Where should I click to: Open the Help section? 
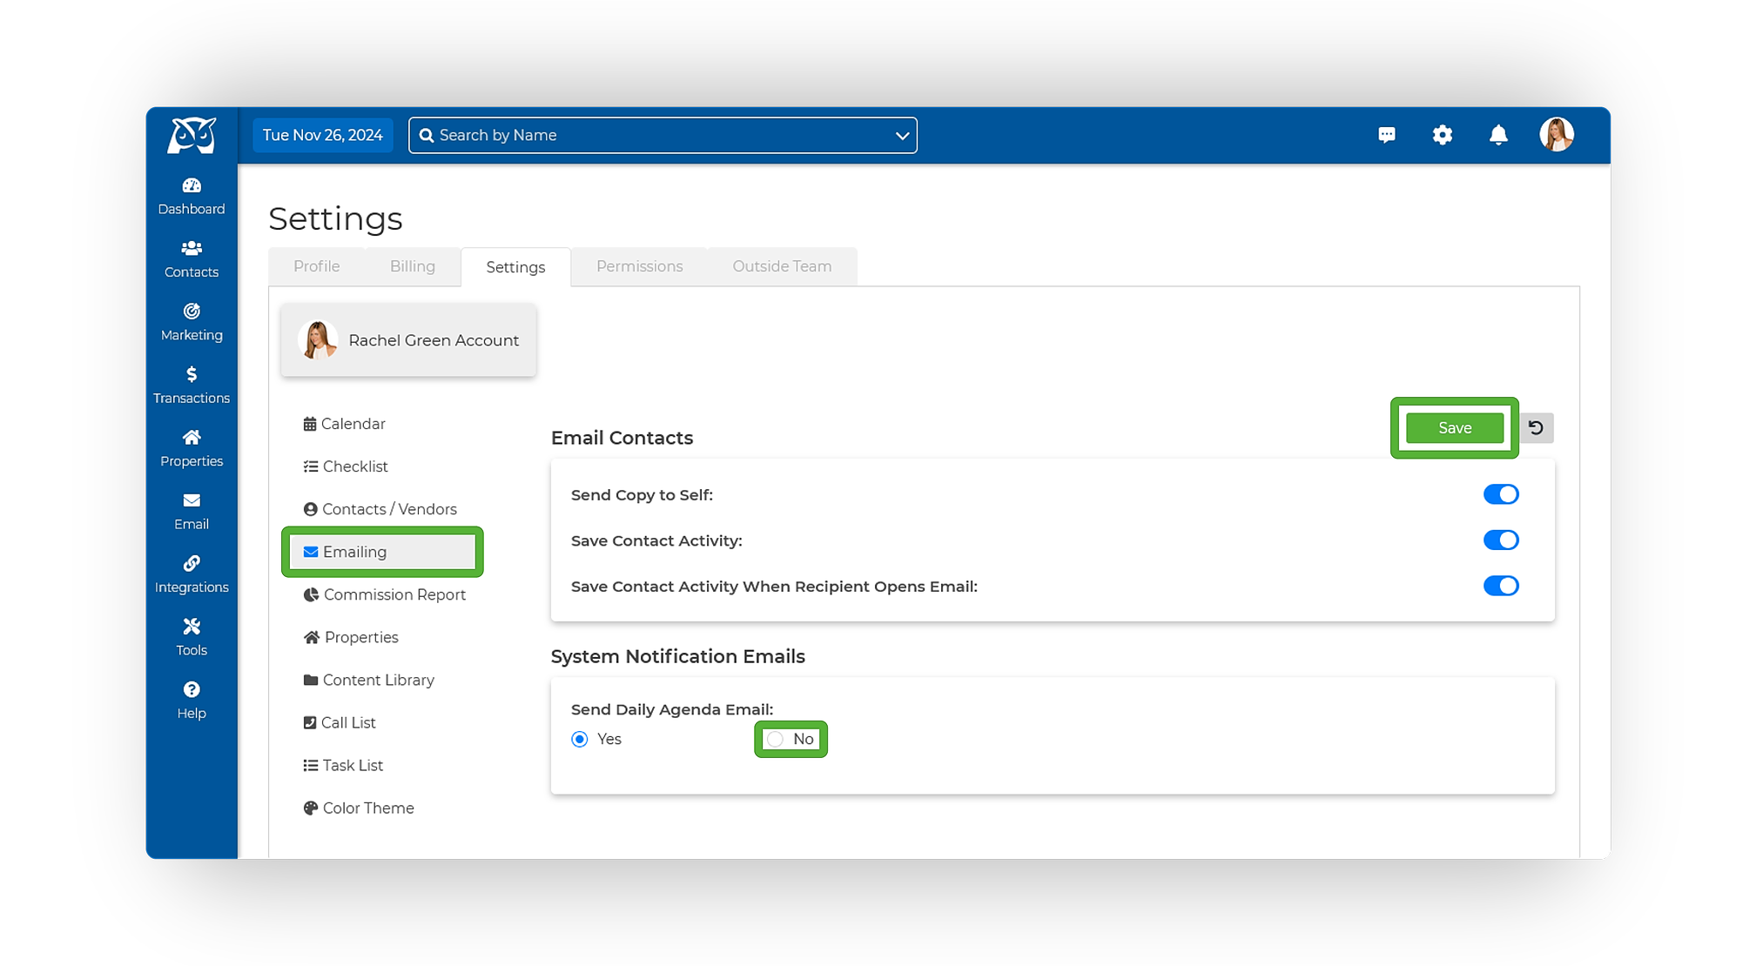[x=192, y=701]
